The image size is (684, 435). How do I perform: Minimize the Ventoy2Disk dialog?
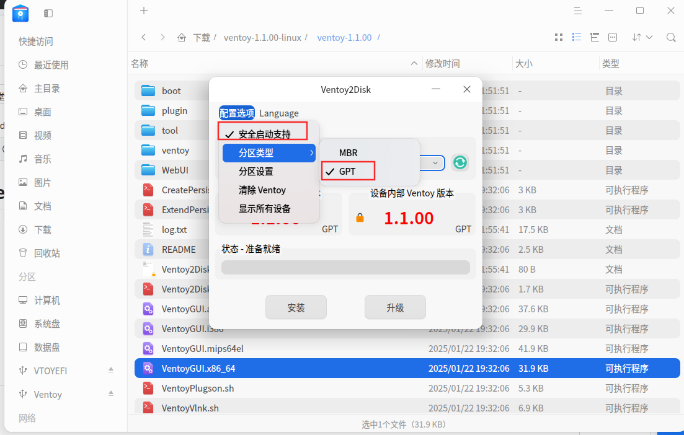[436, 89]
